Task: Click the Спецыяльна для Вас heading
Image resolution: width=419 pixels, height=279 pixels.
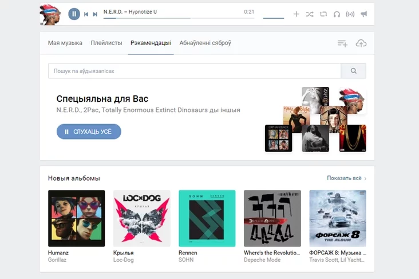Action: click(102, 99)
